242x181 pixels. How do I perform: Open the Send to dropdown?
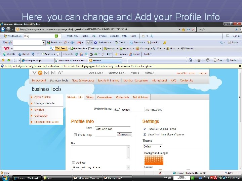pyautogui.click(x=48, y=54)
